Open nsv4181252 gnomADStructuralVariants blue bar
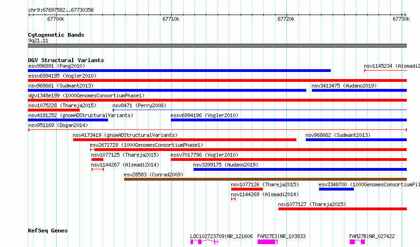The height and width of the screenshot is (247, 420). 68,120
